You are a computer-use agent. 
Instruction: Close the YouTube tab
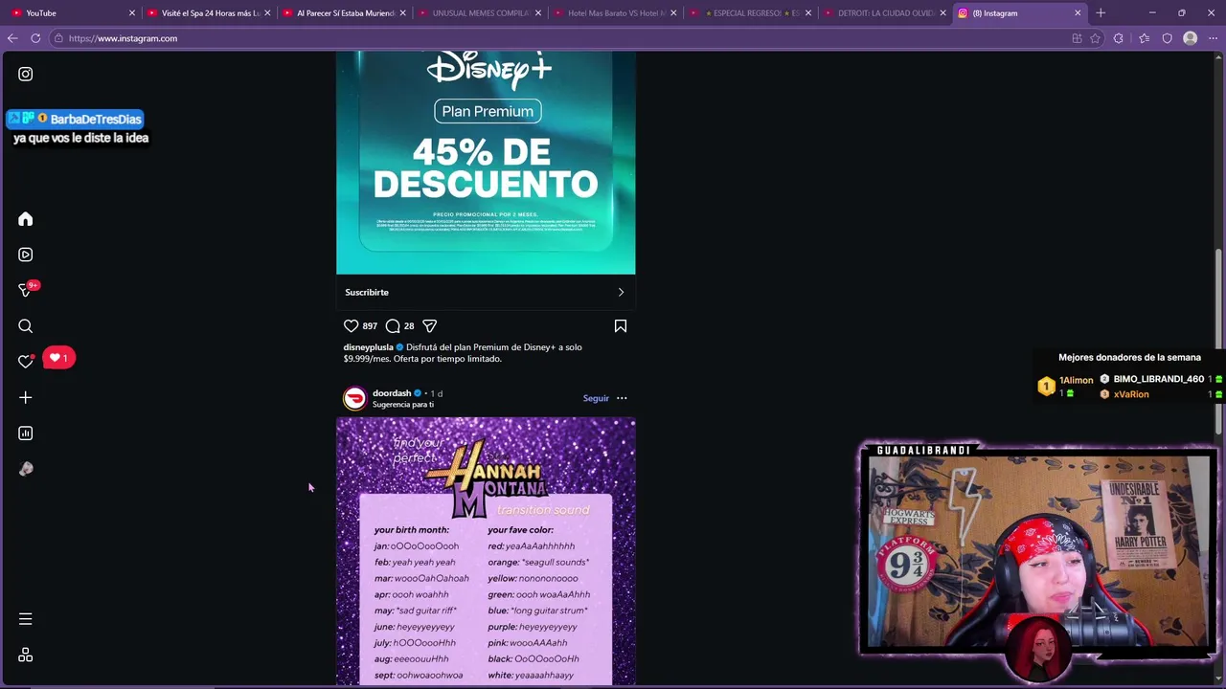pos(132,13)
